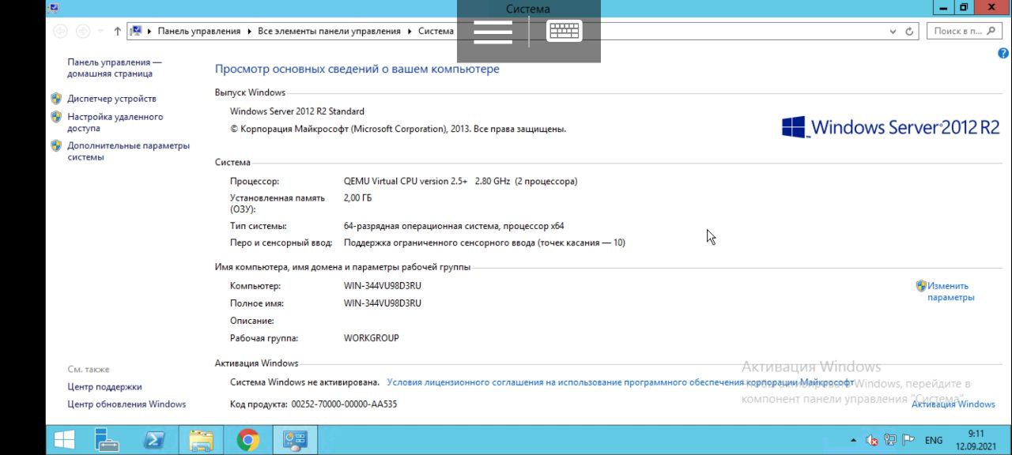Image resolution: width=1012 pixels, height=455 pixels.
Task: Restore down the System window
Action: (x=964, y=8)
